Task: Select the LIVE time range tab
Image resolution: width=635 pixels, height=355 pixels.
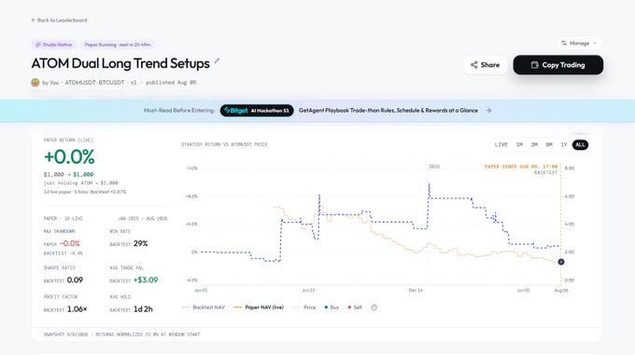Action: (x=501, y=144)
